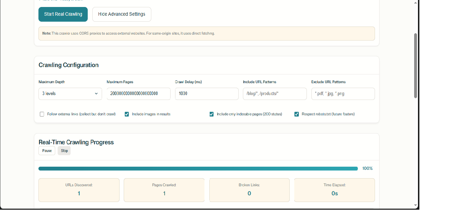Toggle Include only indexable pages checkbox
The height and width of the screenshot is (210, 476).
211,114
